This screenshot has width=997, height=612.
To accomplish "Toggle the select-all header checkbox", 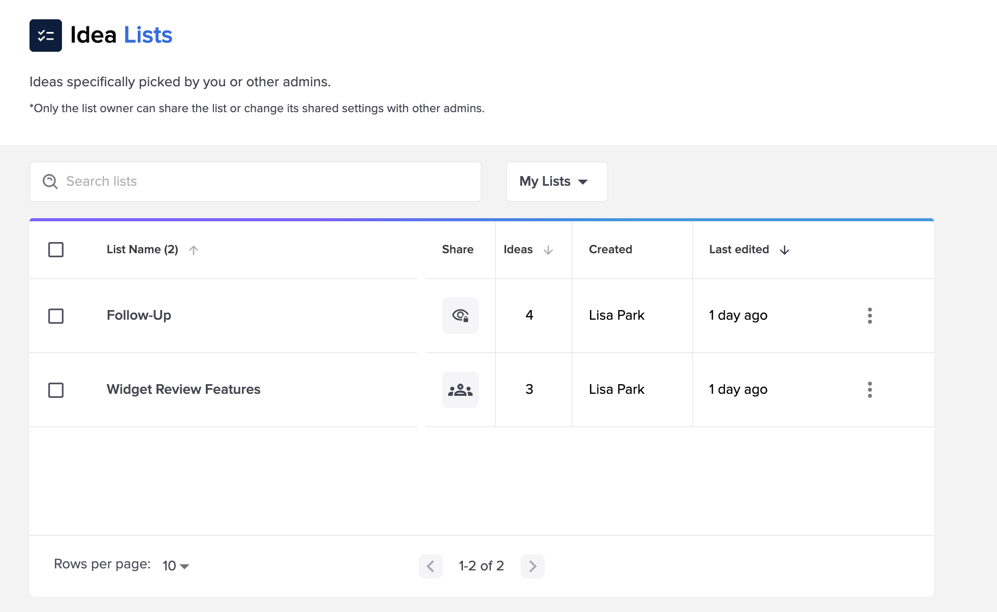I will 56,250.
